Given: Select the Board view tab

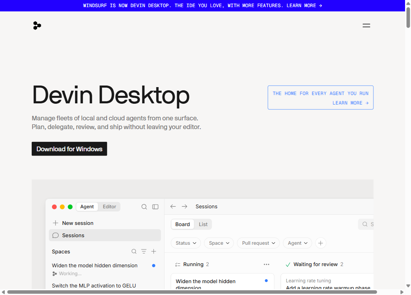Looking at the screenshot, I should coord(182,224).
